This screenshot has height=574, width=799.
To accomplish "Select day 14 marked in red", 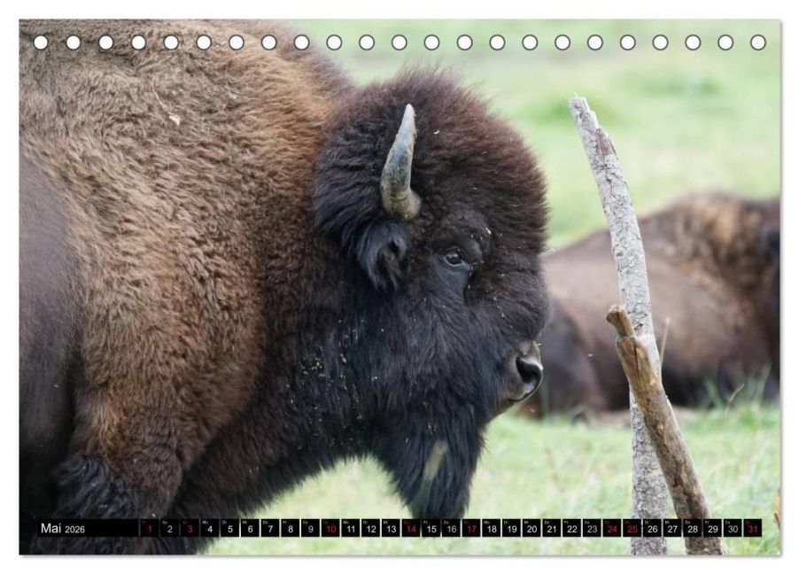I will [x=411, y=528].
